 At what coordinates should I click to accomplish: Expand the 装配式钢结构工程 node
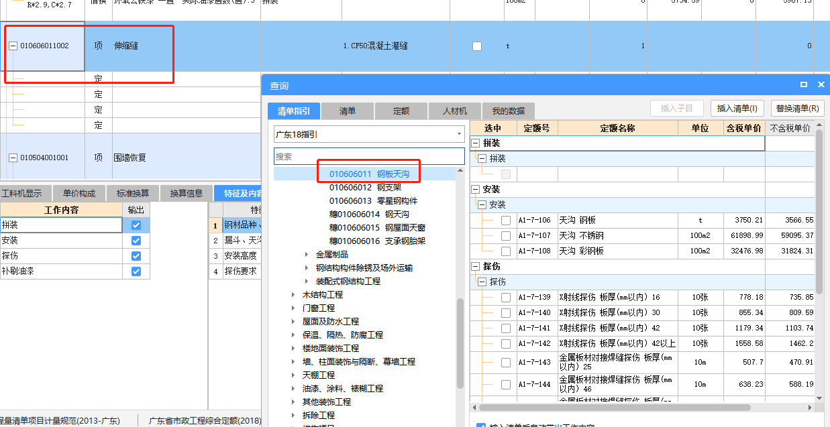coord(307,282)
